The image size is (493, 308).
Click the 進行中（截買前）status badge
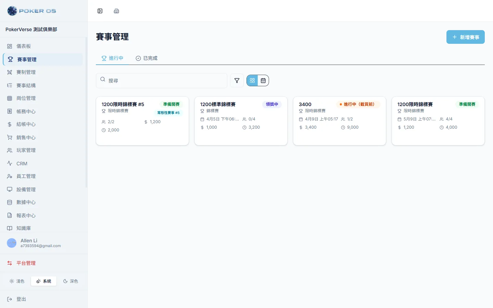[x=358, y=104]
